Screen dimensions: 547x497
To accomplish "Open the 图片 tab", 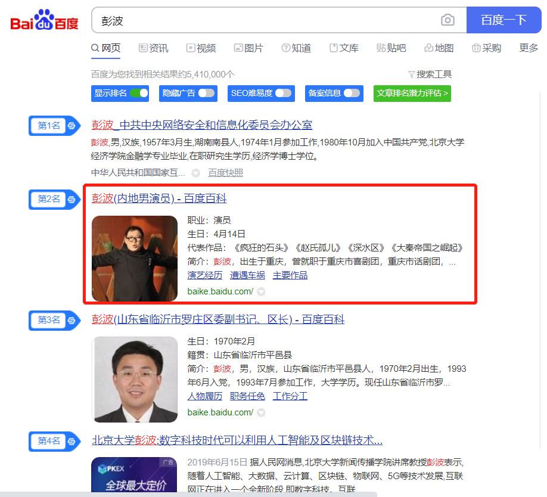I will coord(248,48).
